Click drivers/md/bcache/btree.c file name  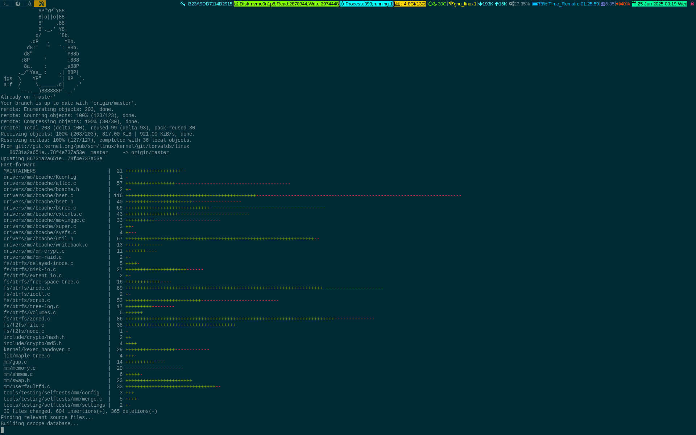click(40, 208)
